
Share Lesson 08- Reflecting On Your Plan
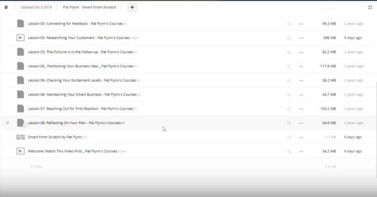click(289, 123)
